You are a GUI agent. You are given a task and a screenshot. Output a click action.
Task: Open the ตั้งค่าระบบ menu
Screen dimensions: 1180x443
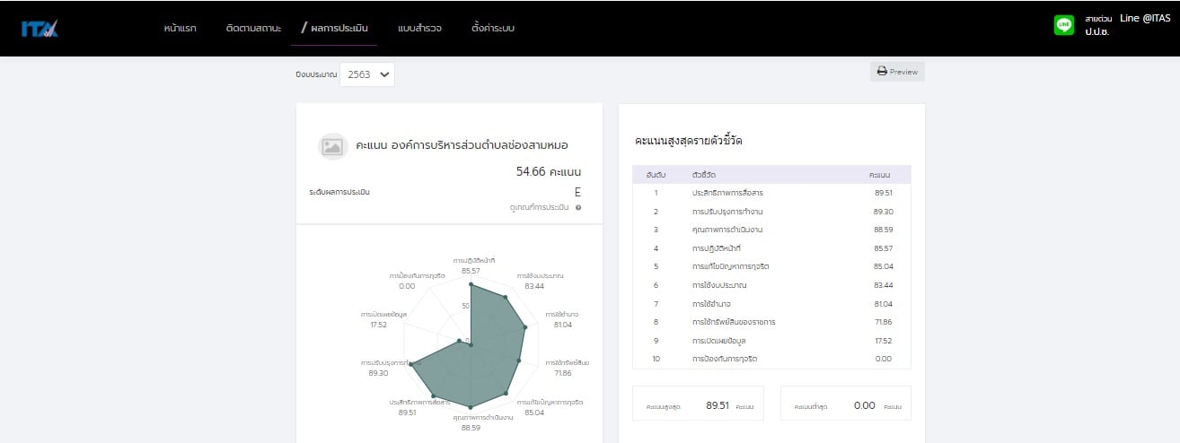tap(493, 28)
